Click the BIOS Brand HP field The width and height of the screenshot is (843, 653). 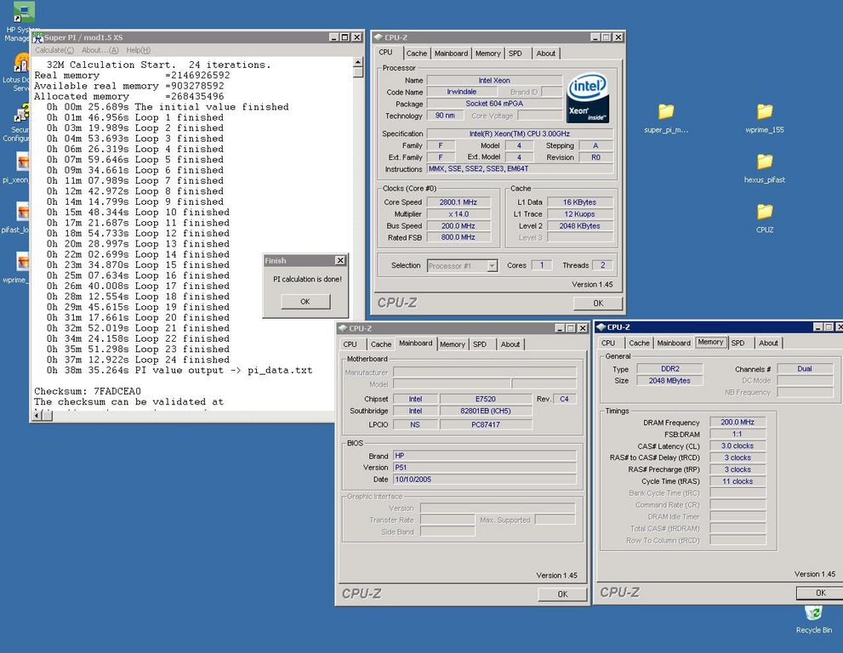[484, 456]
